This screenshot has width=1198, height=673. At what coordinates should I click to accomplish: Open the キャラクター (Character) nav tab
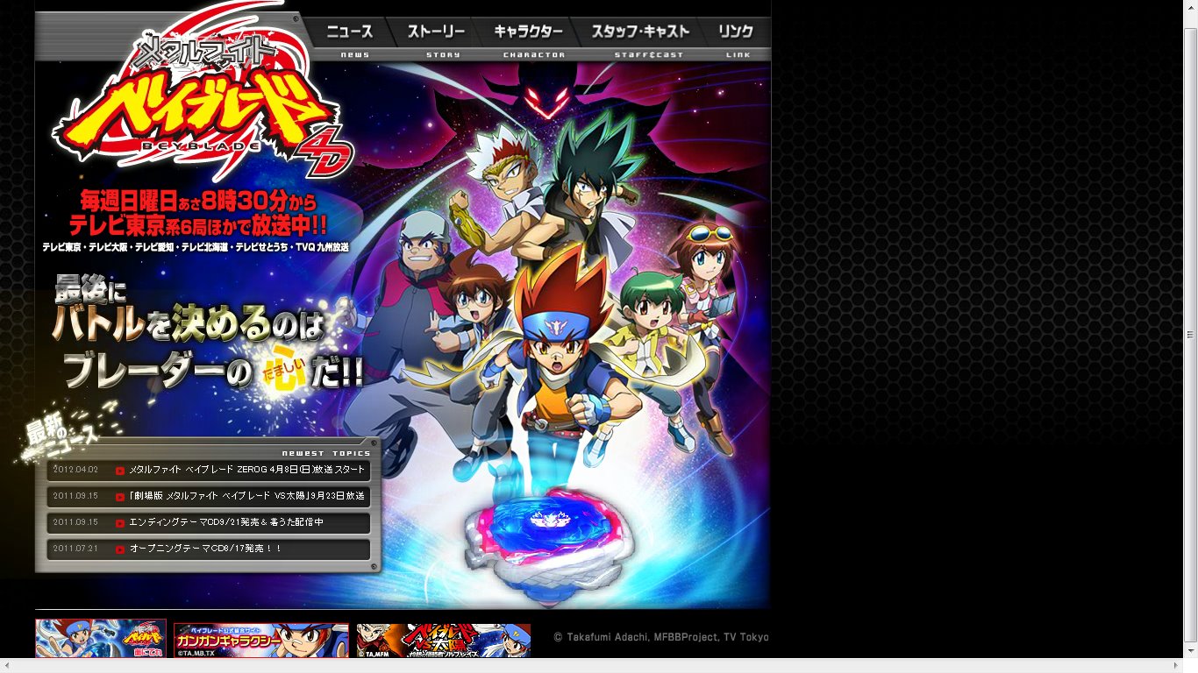click(528, 39)
